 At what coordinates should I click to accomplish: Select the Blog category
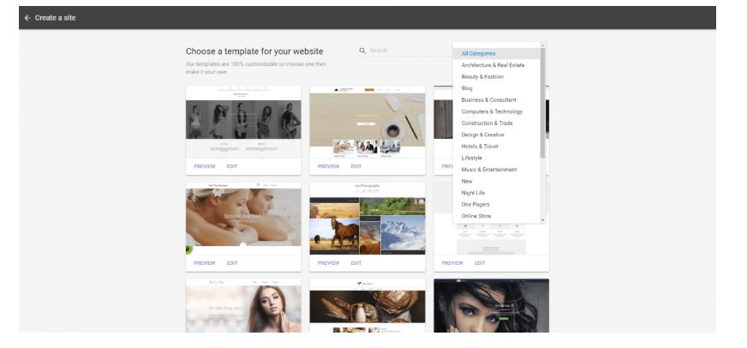tap(496, 88)
